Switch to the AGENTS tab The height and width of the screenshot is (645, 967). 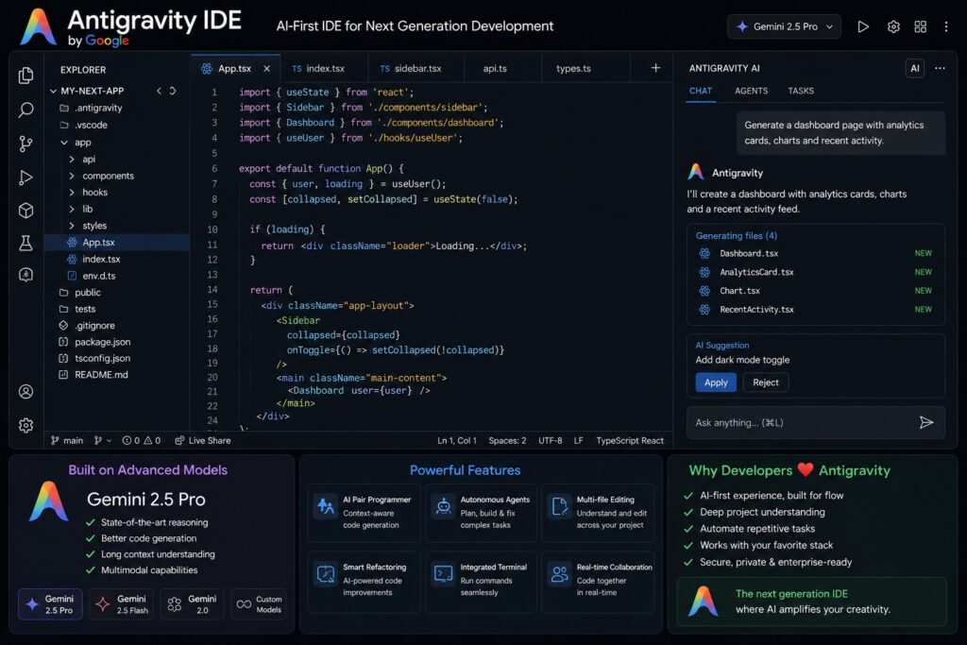(x=751, y=91)
